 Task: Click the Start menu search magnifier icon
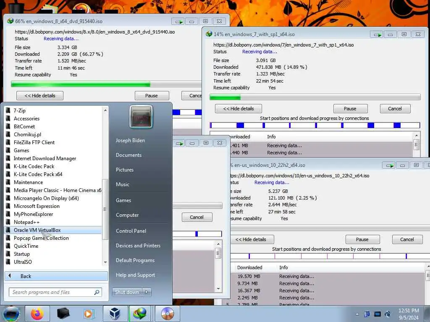click(x=97, y=292)
